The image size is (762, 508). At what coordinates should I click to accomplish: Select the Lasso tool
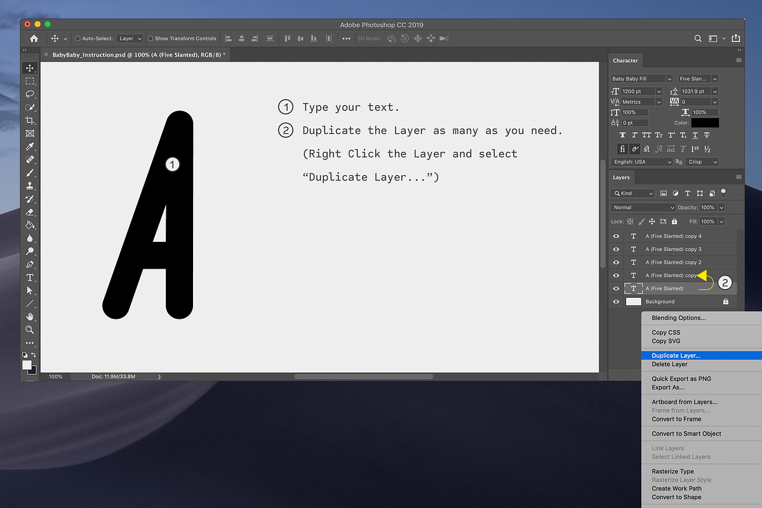[29, 94]
